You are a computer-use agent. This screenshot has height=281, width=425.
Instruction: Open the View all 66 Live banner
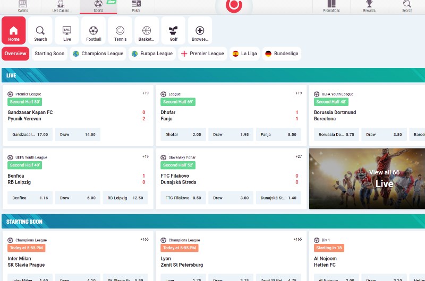[x=367, y=179]
